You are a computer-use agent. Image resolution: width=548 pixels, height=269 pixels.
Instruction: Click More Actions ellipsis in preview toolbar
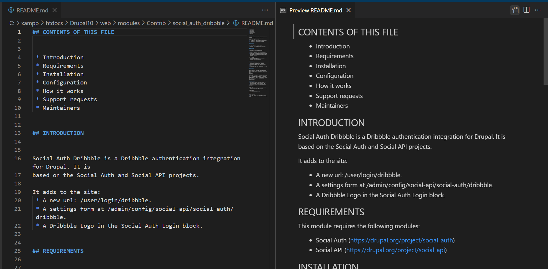(538, 10)
